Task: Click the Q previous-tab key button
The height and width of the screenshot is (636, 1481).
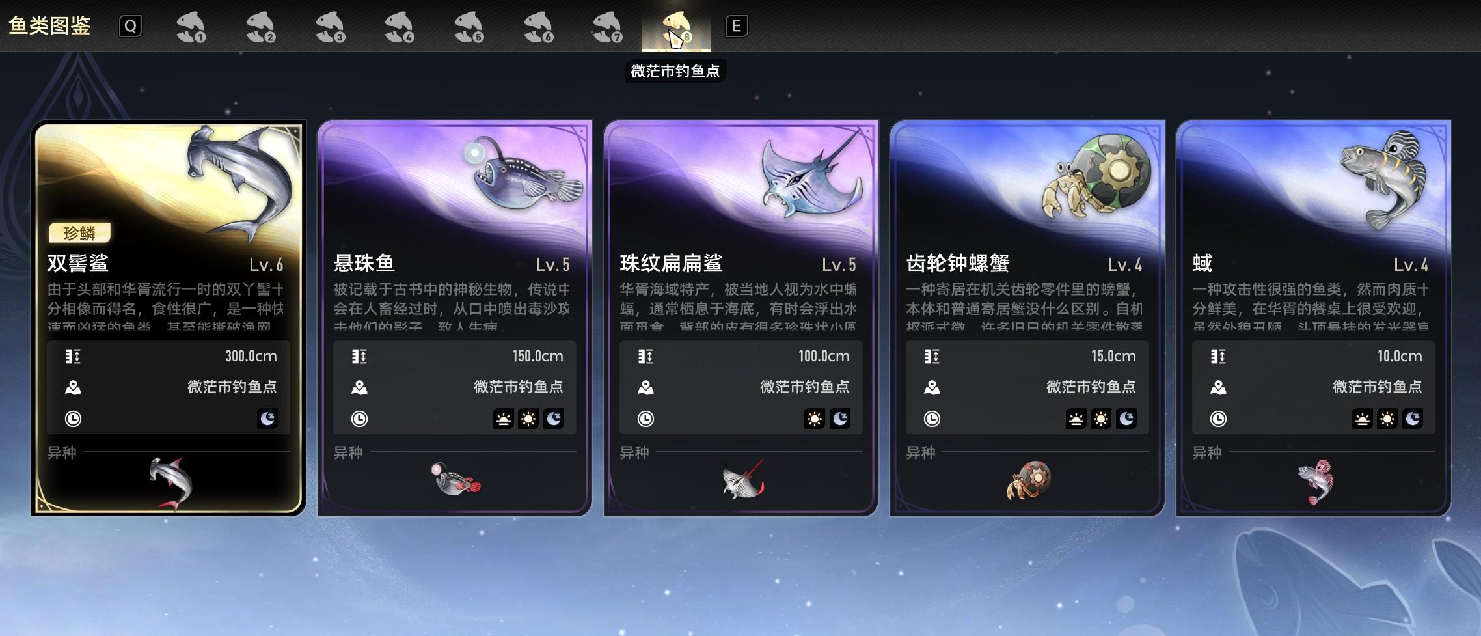Action: [130, 26]
